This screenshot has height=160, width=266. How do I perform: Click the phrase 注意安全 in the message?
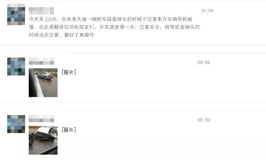point(150,27)
